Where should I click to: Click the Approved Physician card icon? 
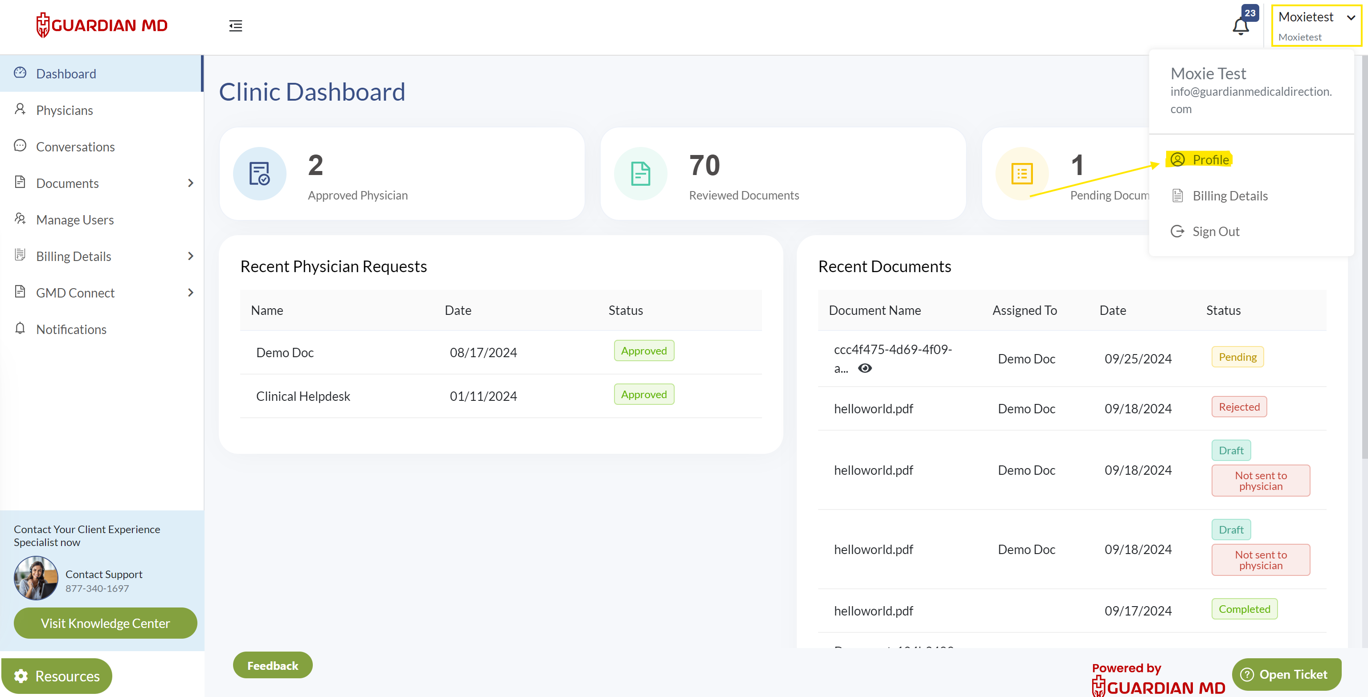260,174
